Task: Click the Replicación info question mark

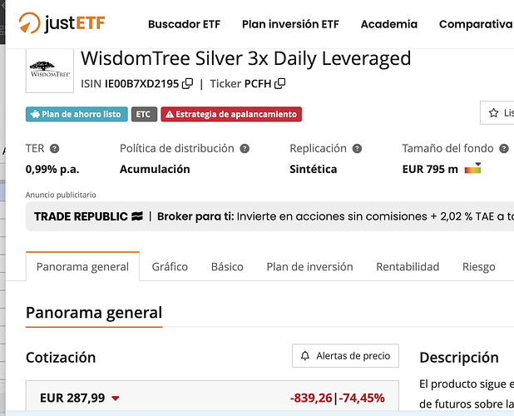Action: click(357, 148)
